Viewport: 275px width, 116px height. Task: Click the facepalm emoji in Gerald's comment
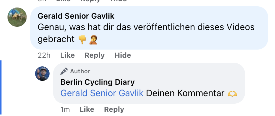[x=93, y=40]
